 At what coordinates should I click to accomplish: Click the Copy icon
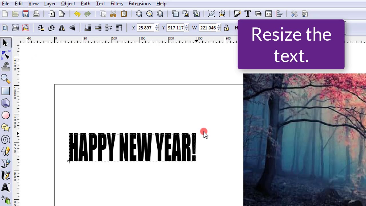coord(103,14)
